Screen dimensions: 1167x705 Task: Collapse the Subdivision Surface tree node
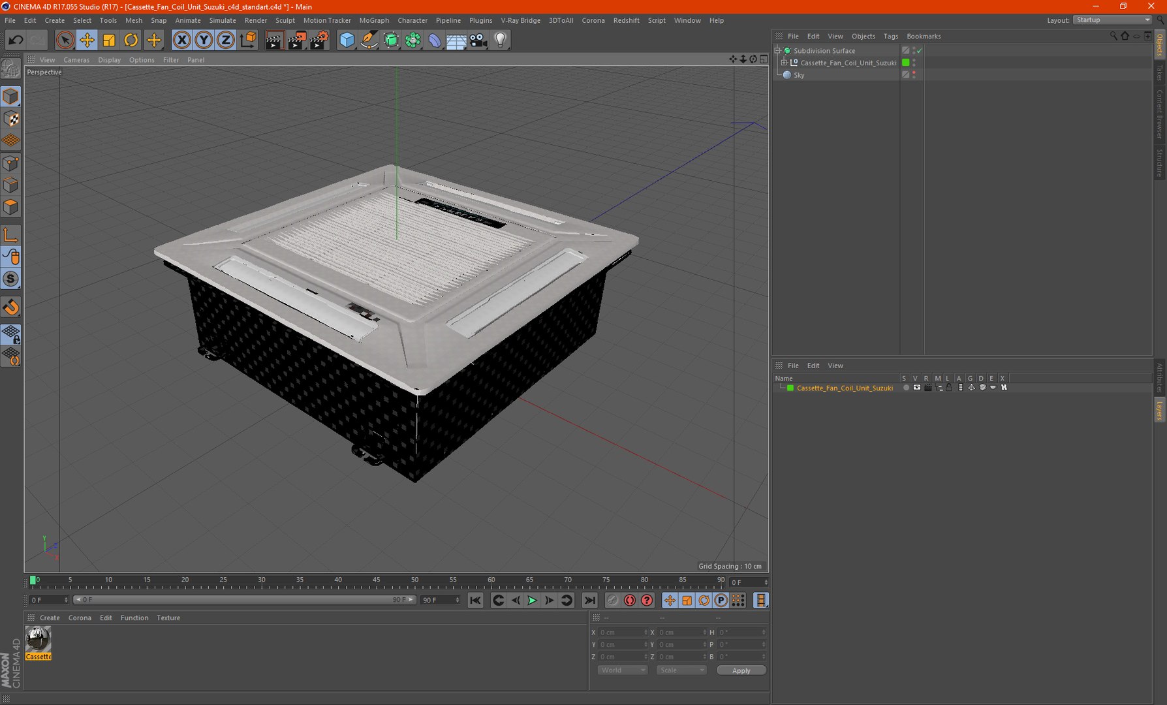pyautogui.click(x=777, y=50)
